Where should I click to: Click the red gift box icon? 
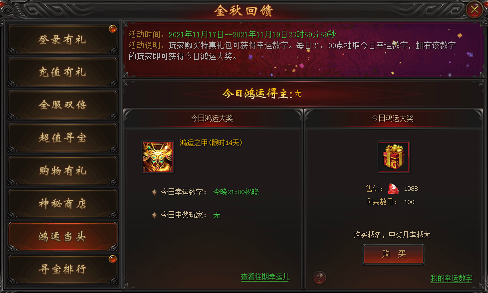(x=393, y=157)
